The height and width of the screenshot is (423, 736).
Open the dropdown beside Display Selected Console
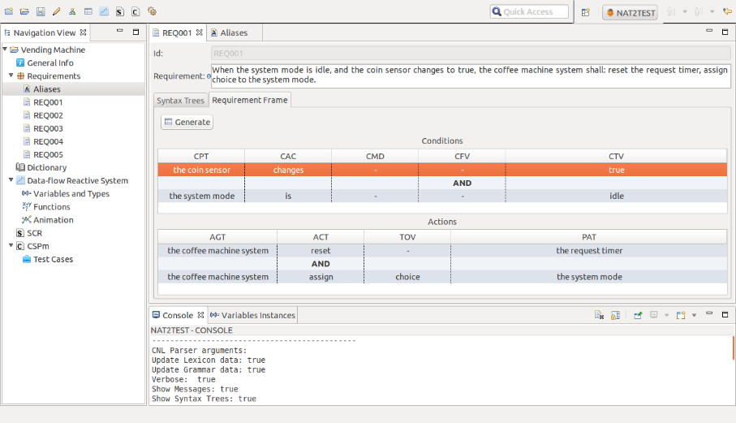tap(666, 315)
